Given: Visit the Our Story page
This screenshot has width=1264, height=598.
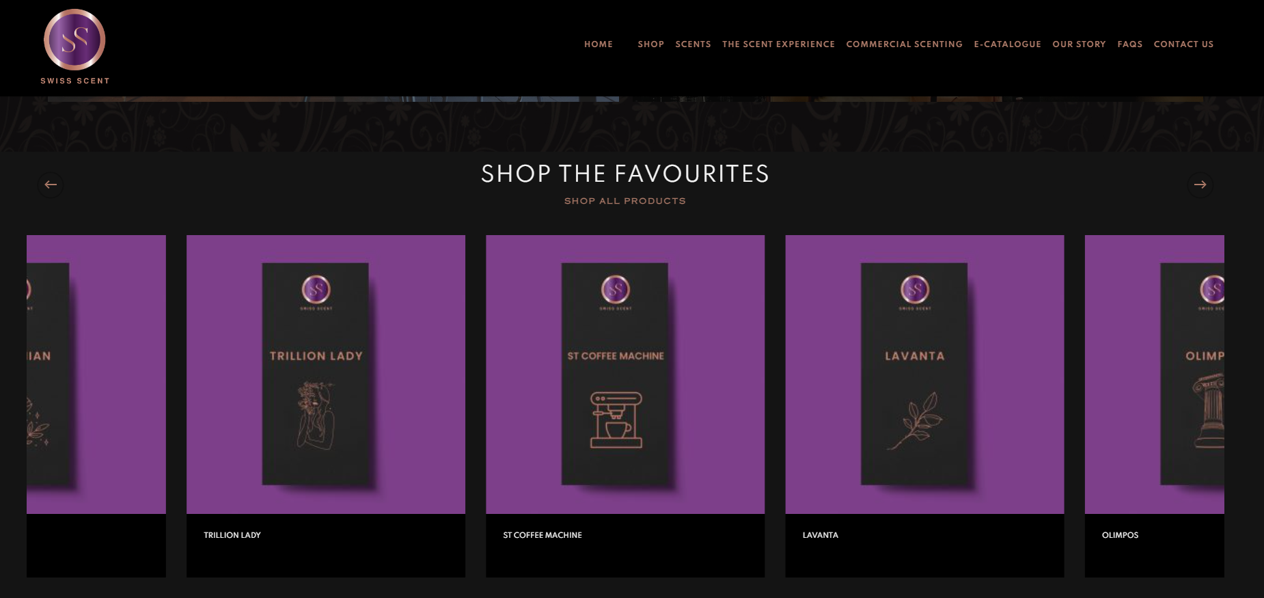Looking at the screenshot, I should coord(1079,44).
